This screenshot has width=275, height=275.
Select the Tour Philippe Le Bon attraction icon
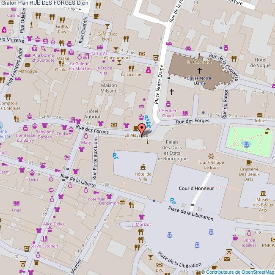tap(211, 156)
